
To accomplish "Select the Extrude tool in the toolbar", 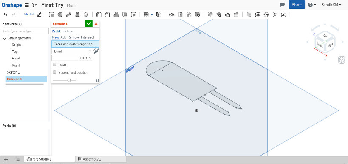I will pyautogui.click(x=51, y=14).
